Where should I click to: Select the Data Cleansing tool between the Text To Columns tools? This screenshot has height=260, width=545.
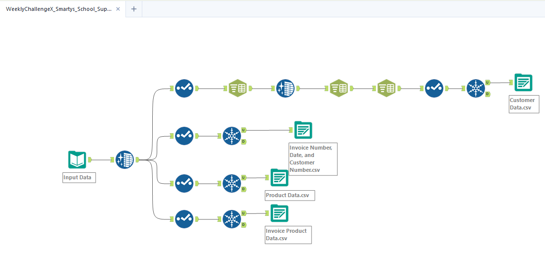285,88
